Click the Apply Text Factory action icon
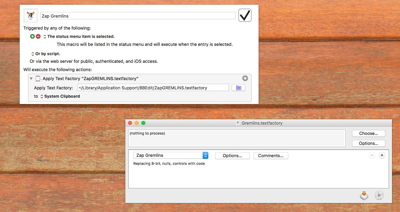The width and height of the screenshot is (400, 212). pyautogui.click(x=38, y=78)
